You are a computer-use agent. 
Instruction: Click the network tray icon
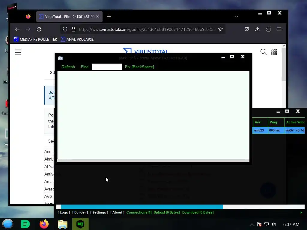point(267,224)
